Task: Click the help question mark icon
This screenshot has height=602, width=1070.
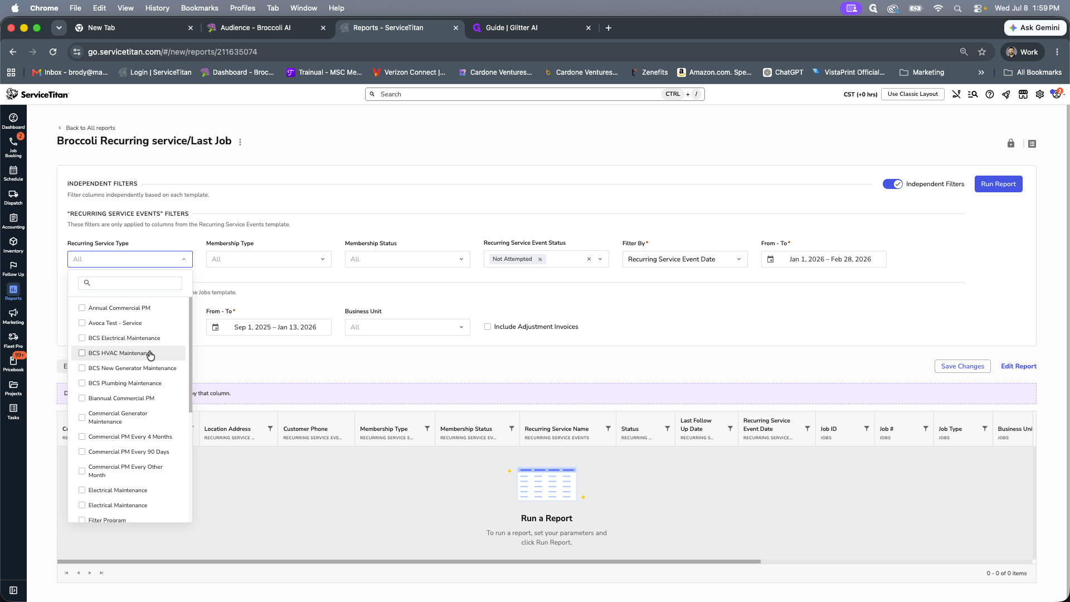Action: (990, 94)
